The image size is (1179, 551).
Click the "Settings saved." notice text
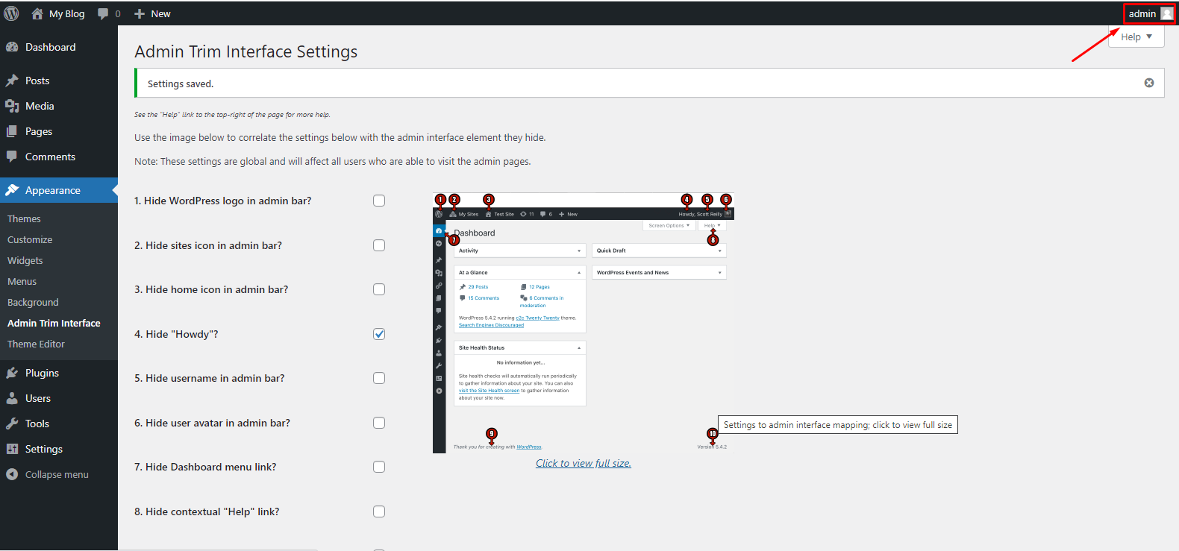tap(181, 84)
